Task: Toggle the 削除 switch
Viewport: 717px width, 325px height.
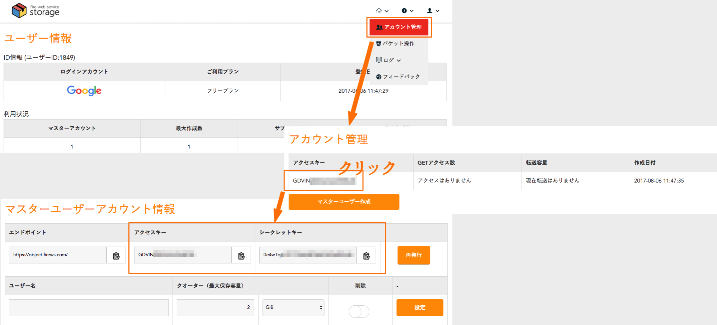Action: click(x=359, y=311)
